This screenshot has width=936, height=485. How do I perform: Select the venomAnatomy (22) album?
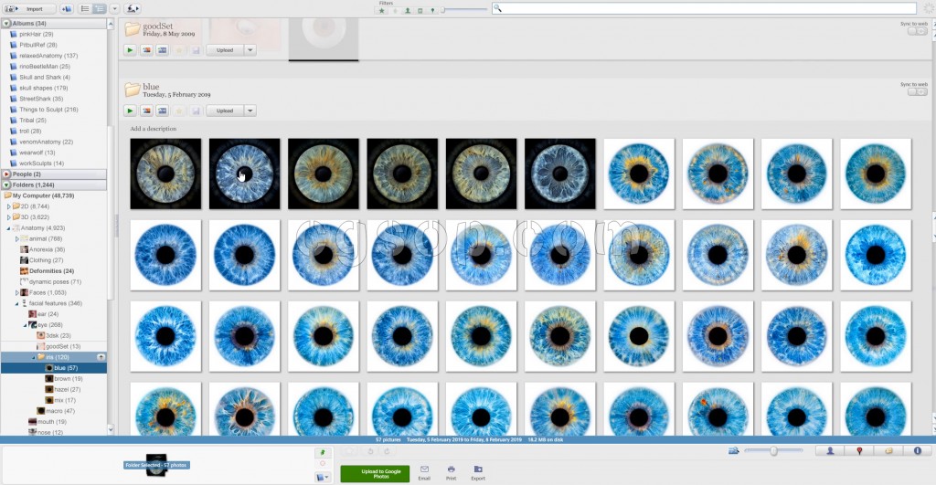[x=46, y=142]
